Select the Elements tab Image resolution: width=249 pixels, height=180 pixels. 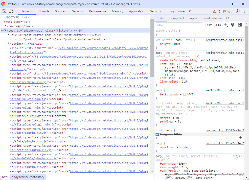coord(27,11)
